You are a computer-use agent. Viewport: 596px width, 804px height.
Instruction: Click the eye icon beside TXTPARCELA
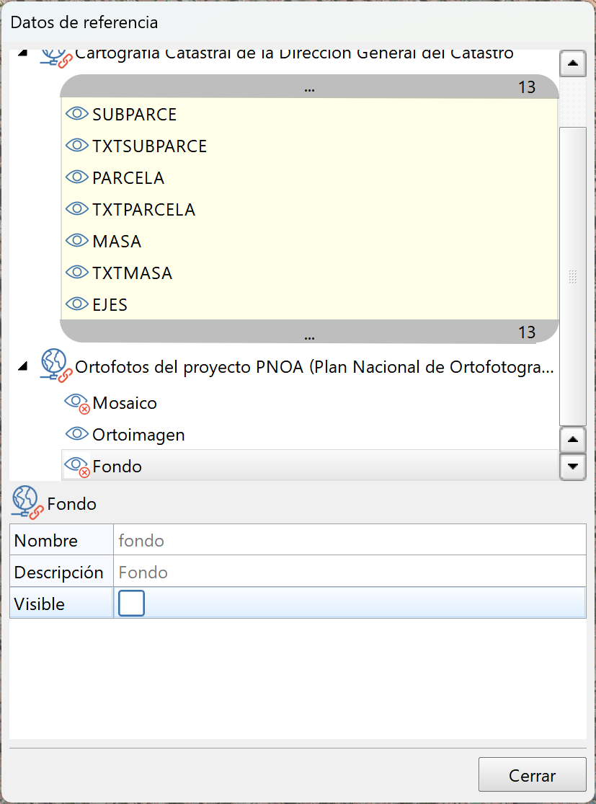tap(77, 208)
